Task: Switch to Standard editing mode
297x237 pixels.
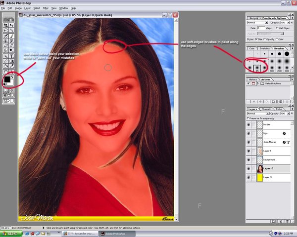Action: [x=6, y=90]
